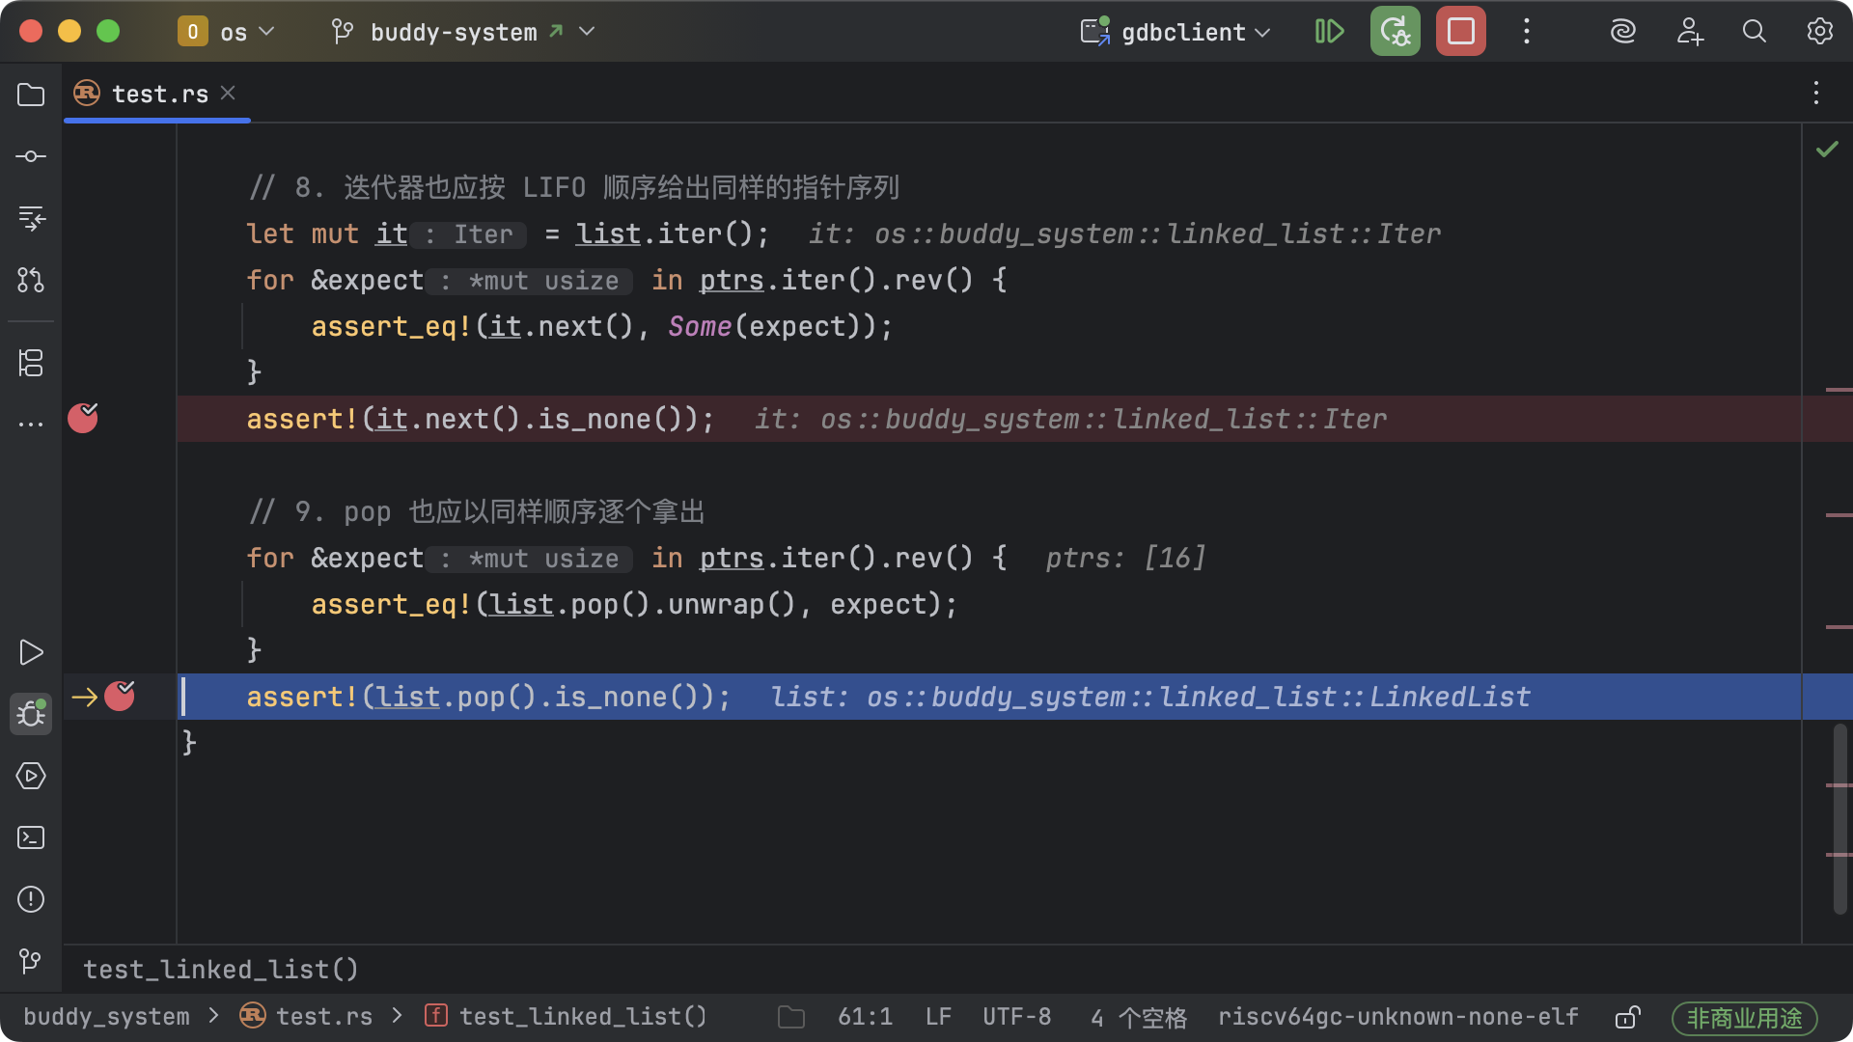Open the Terminal tool window
Screen dimensions: 1853x1042
[31, 837]
